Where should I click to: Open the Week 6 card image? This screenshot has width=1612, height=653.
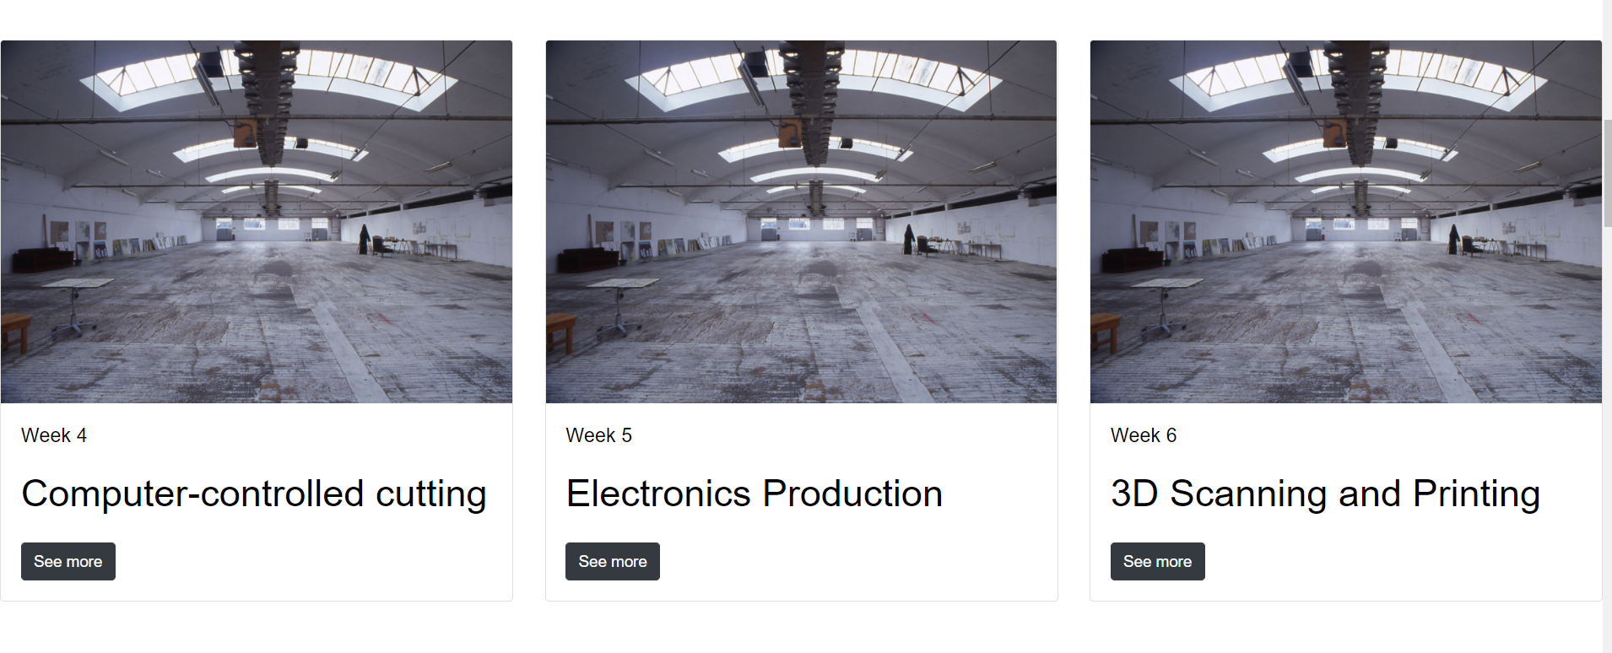point(1346,222)
